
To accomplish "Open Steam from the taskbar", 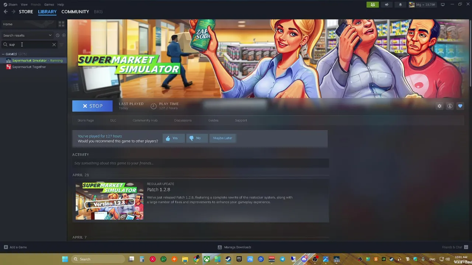I will (228, 259).
